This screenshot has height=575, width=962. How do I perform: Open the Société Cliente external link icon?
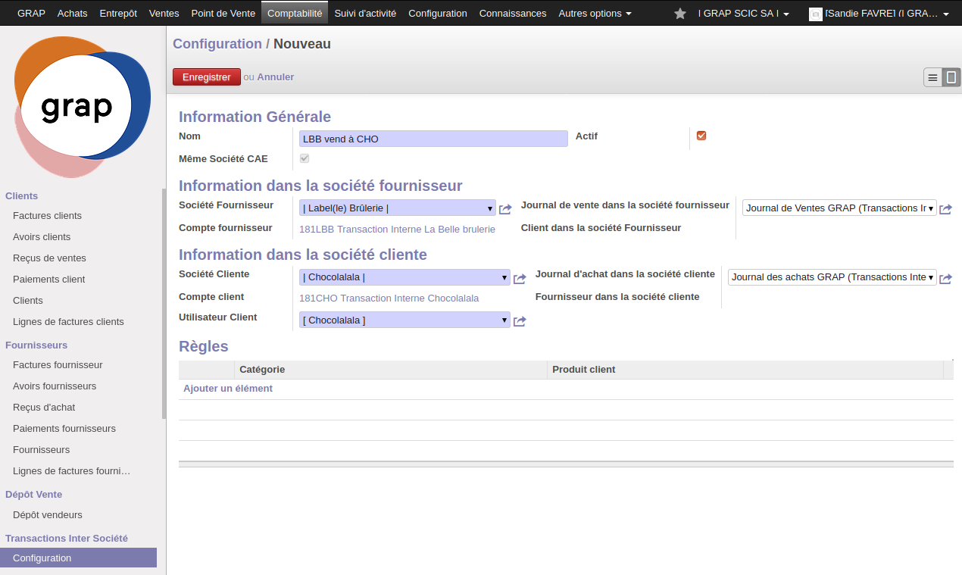pos(520,279)
